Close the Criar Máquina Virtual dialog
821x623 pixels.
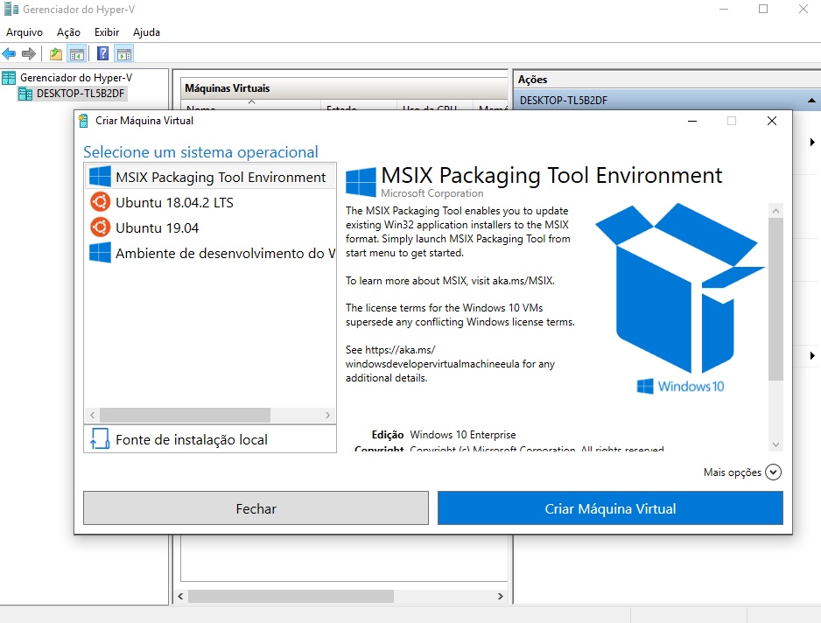(772, 121)
